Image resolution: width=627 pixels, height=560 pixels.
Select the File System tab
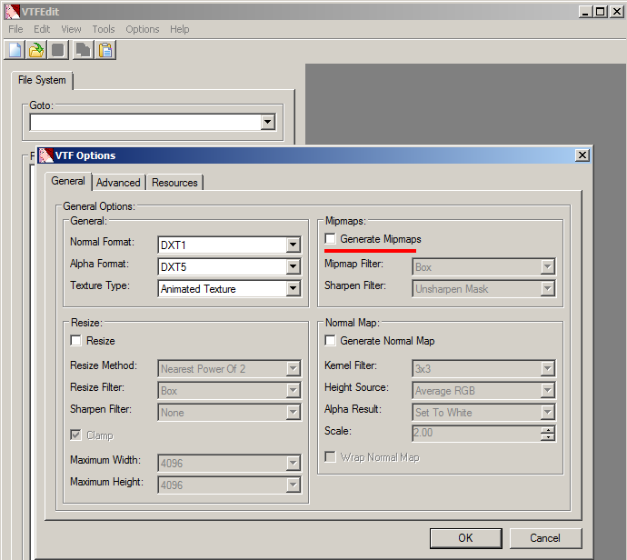coord(42,80)
